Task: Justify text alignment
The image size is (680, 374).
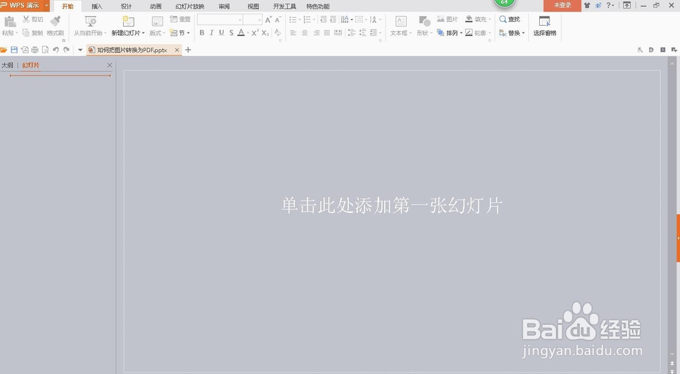Action: 327,33
